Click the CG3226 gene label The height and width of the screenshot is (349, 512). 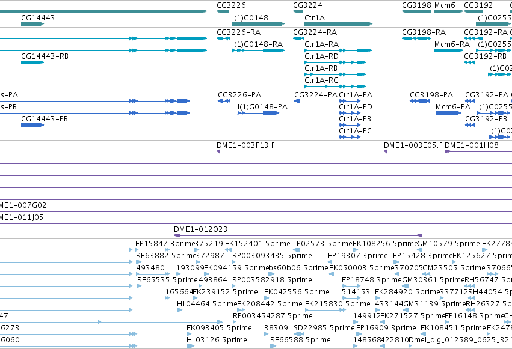(x=231, y=5)
